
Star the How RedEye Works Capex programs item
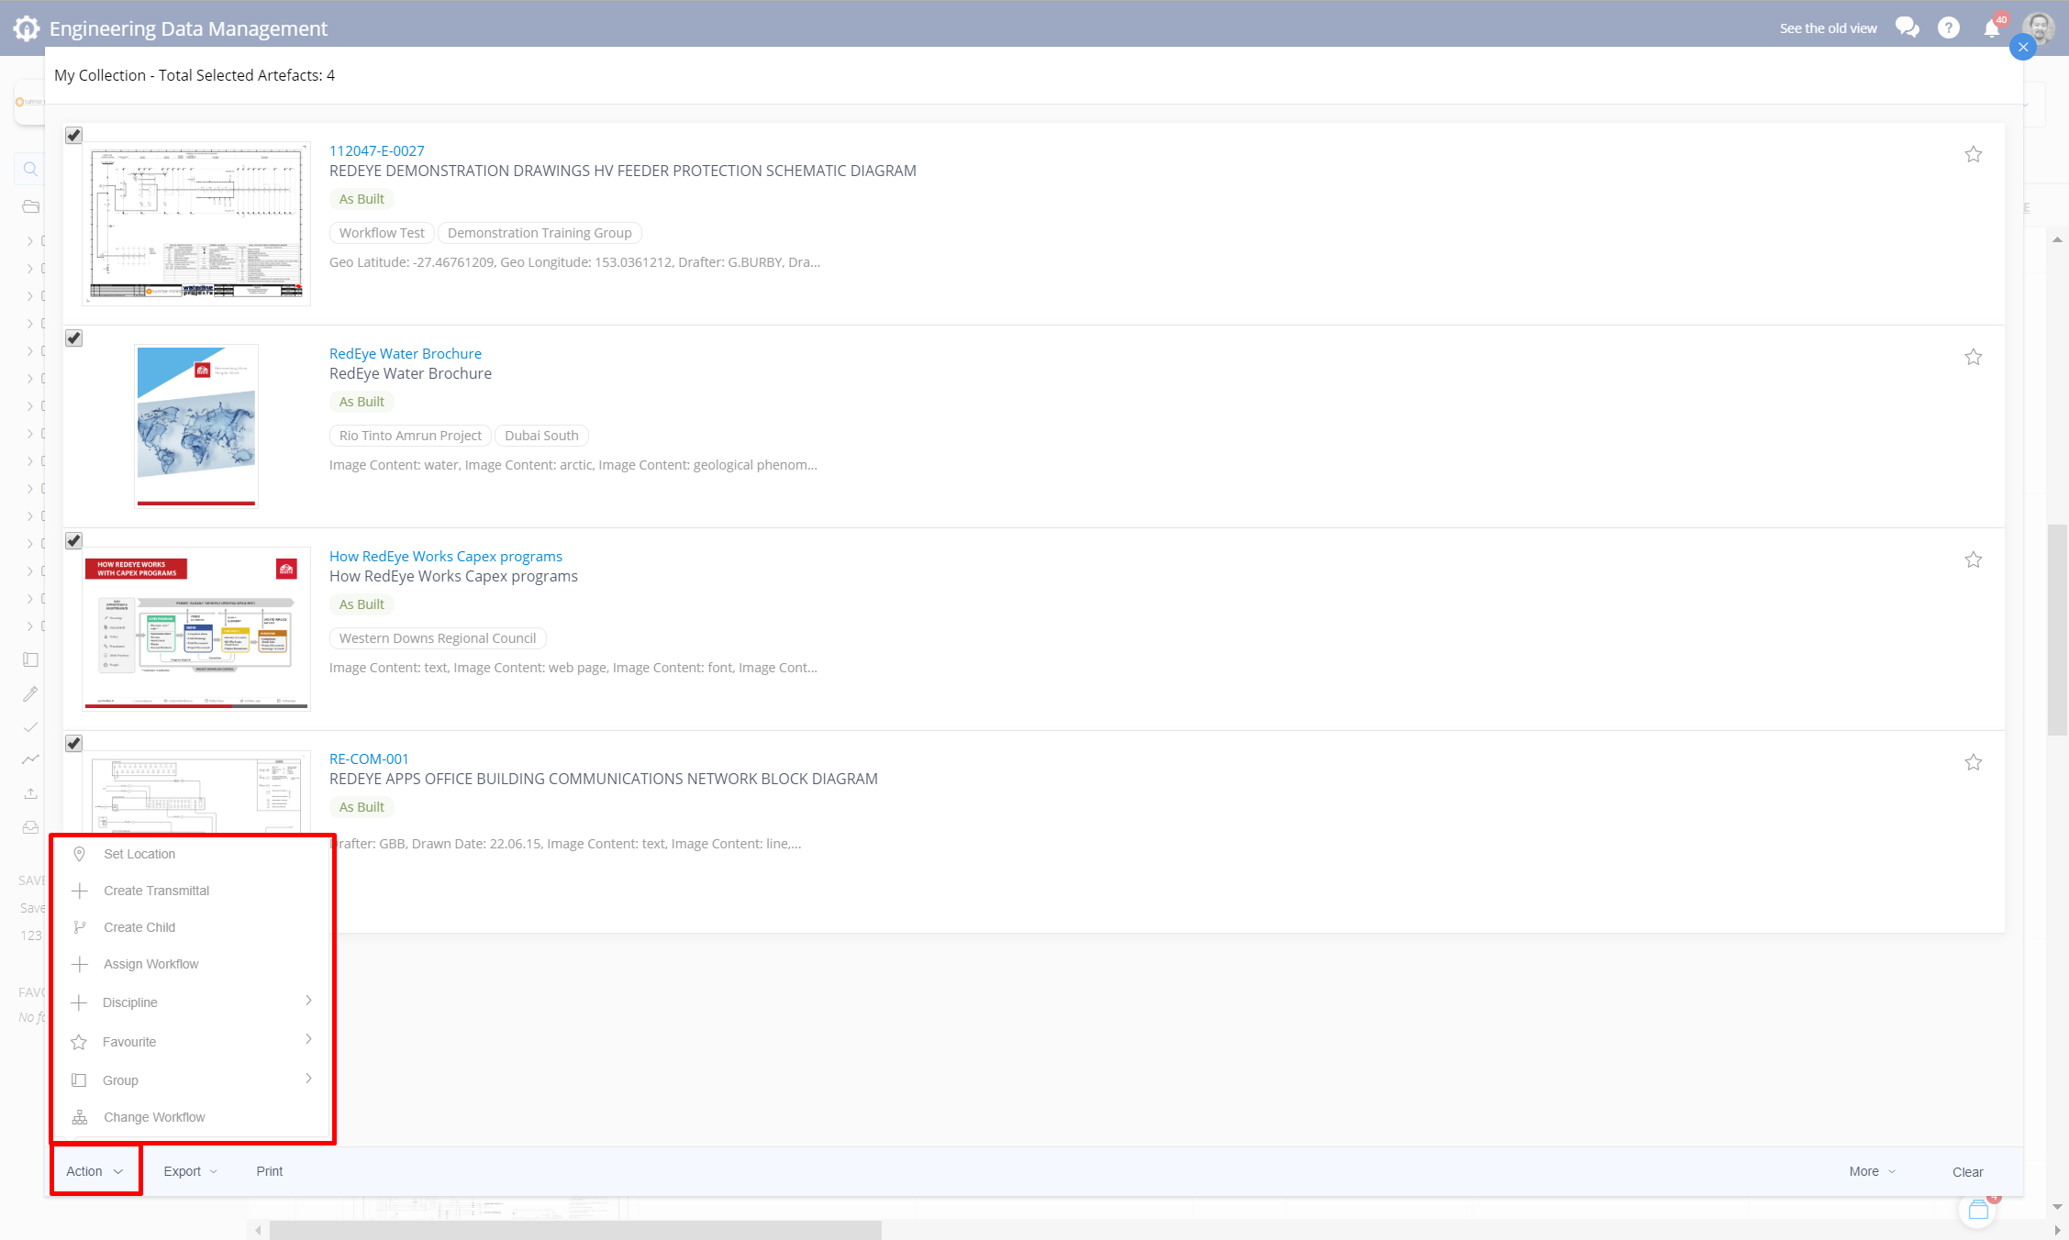(1974, 559)
